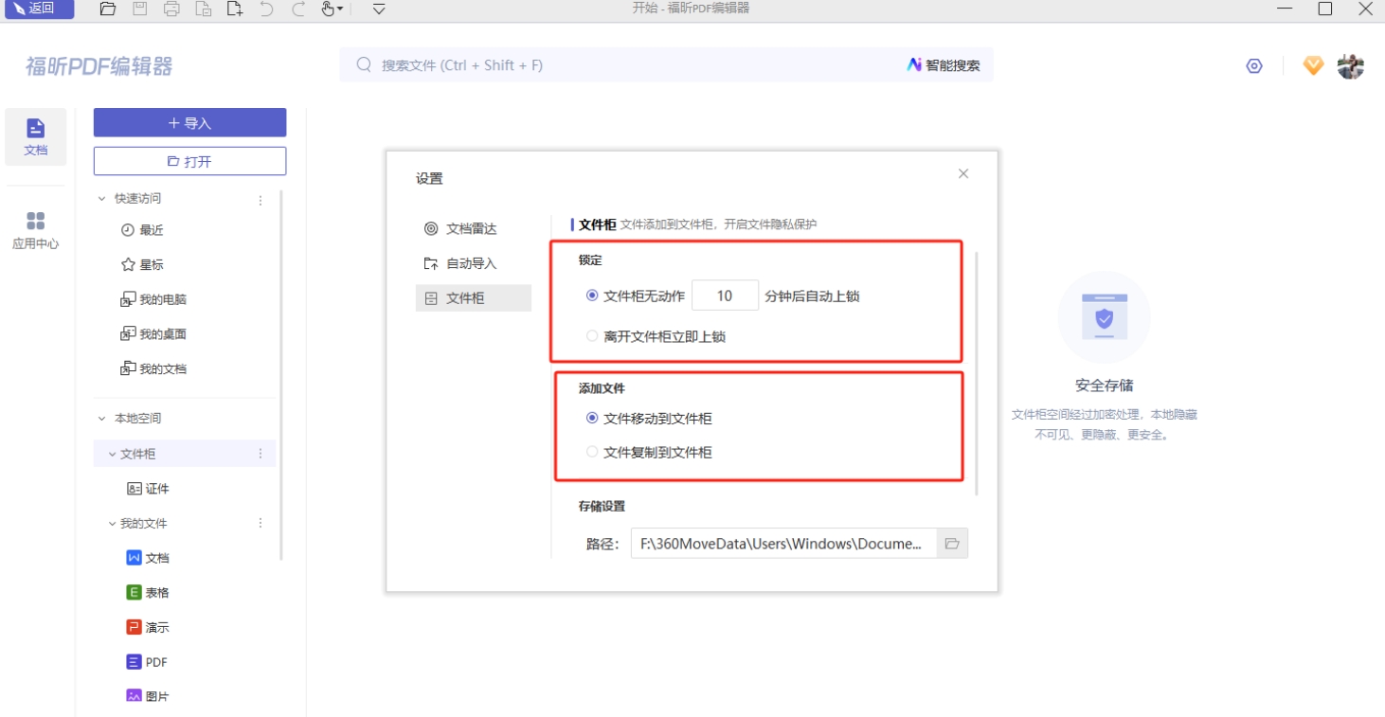Click the storage path text field
Image resolution: width=1385 pixels, height=717 pixels.
[x=783, y=544]
